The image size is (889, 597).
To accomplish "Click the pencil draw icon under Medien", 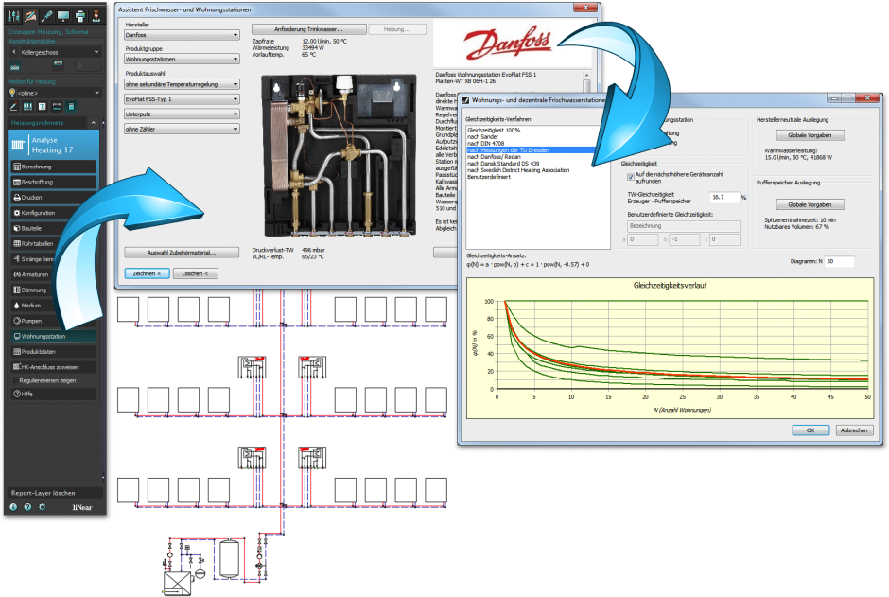I will (x=14, y=107).
